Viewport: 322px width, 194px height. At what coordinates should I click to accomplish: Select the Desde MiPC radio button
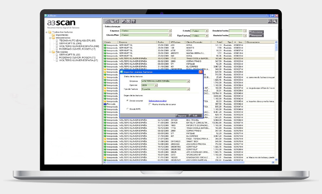point(127,109)
